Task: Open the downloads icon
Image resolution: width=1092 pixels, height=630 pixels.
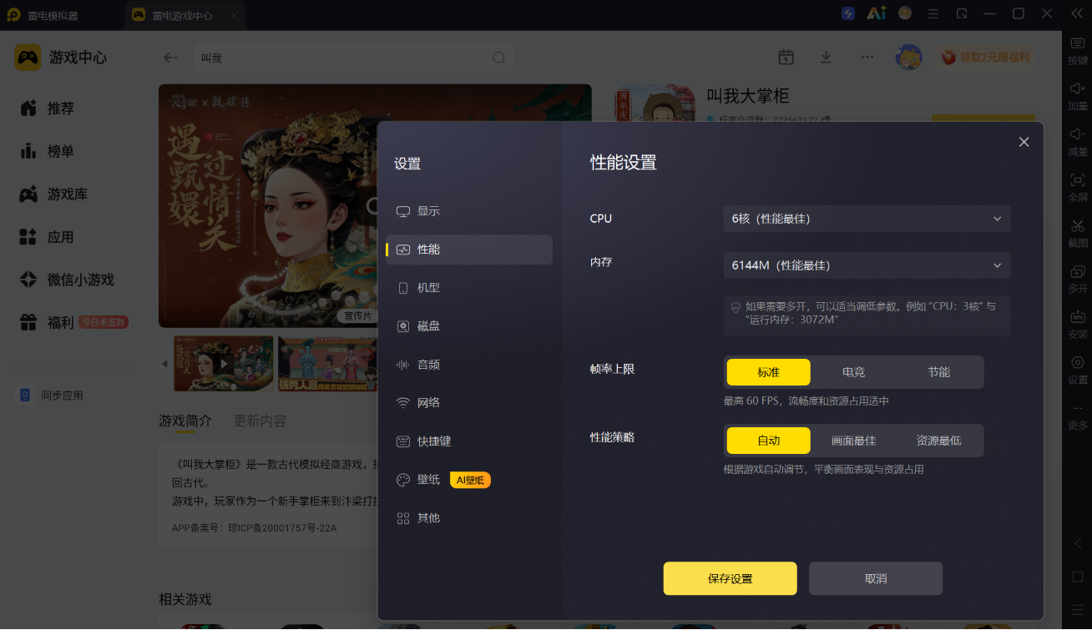Action: (826, 57)
